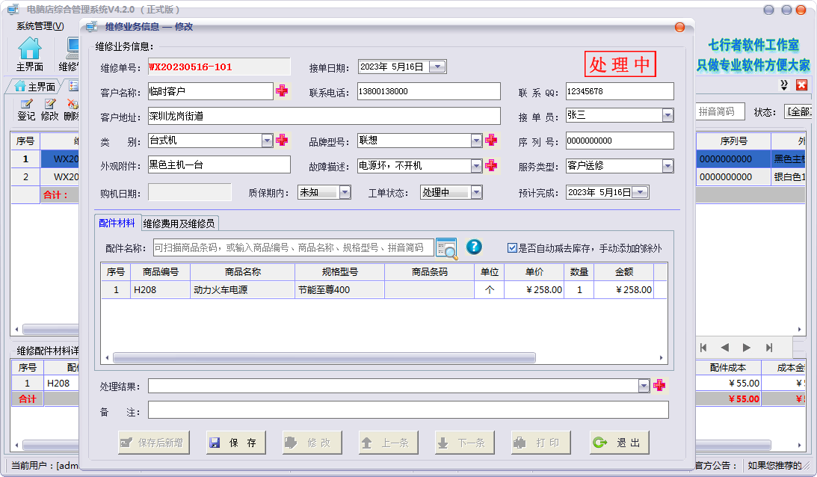Click the 客户名称 input field
The height and width of the screenshot is (477, 817).
click(211, 91)
